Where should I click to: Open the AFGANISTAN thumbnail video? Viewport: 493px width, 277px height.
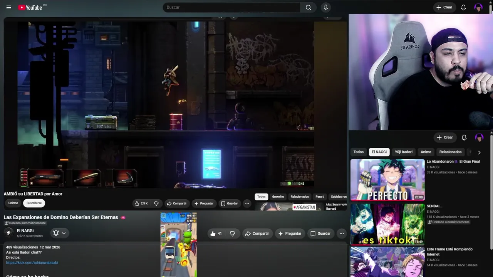290,207
